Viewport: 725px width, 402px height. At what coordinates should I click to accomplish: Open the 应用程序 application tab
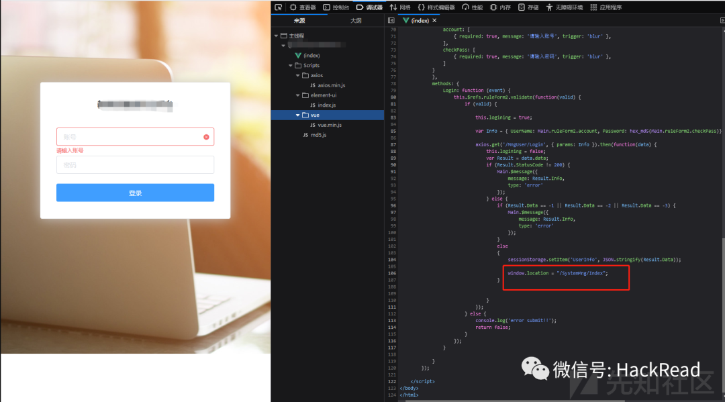606,7
